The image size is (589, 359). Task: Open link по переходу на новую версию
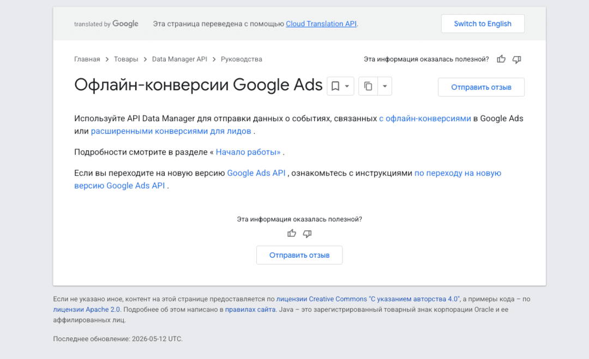click(x=458, y=173)
